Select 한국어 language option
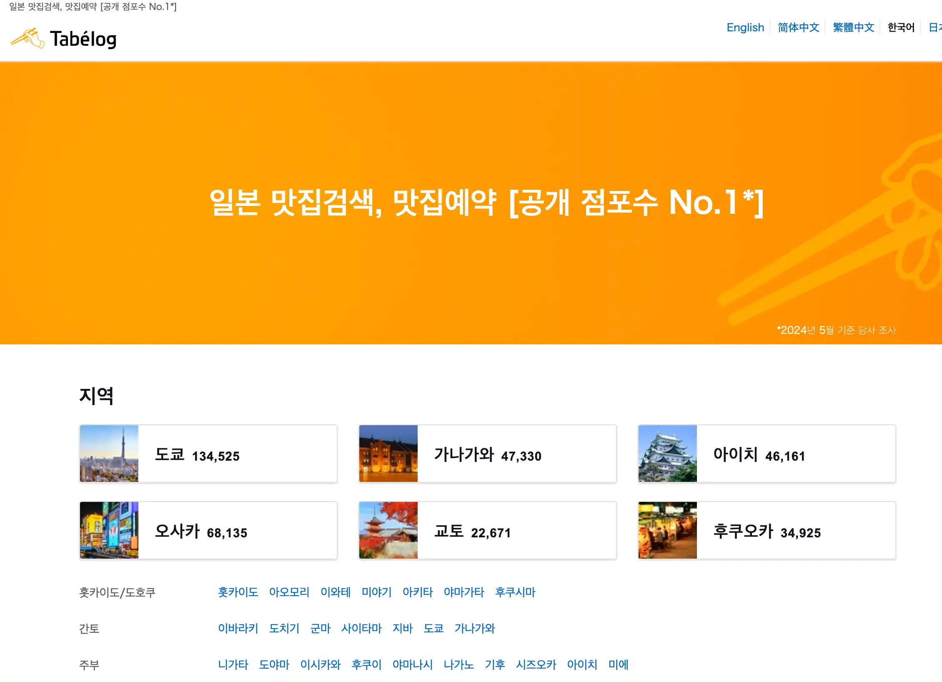Image resolution: width=942 pixels, height=682 pixels. coord(901,28)
